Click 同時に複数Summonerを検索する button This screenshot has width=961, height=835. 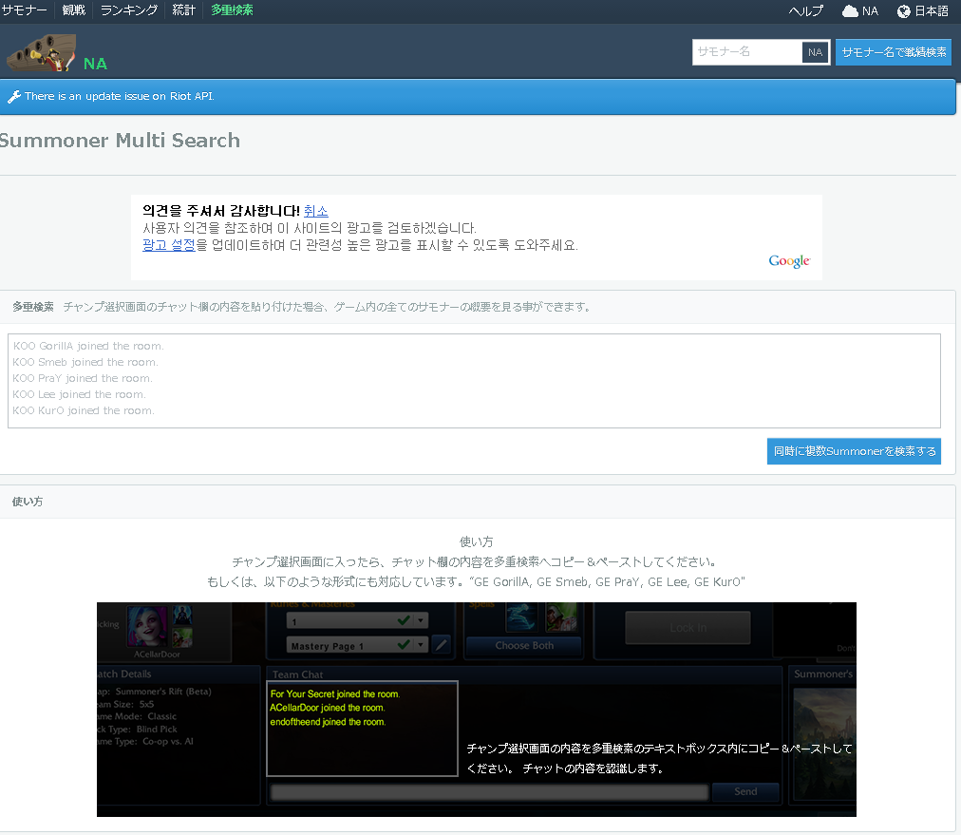pyautogui.click(x=854, y=451)
